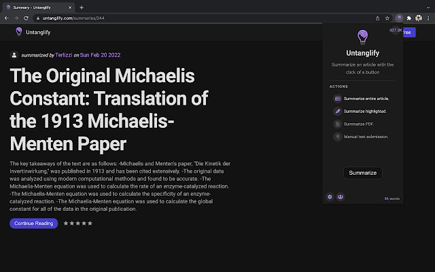Viewport: 435px width, 272px height.
Task: Open popup settings gear icon
Action: tap(330, 197)
